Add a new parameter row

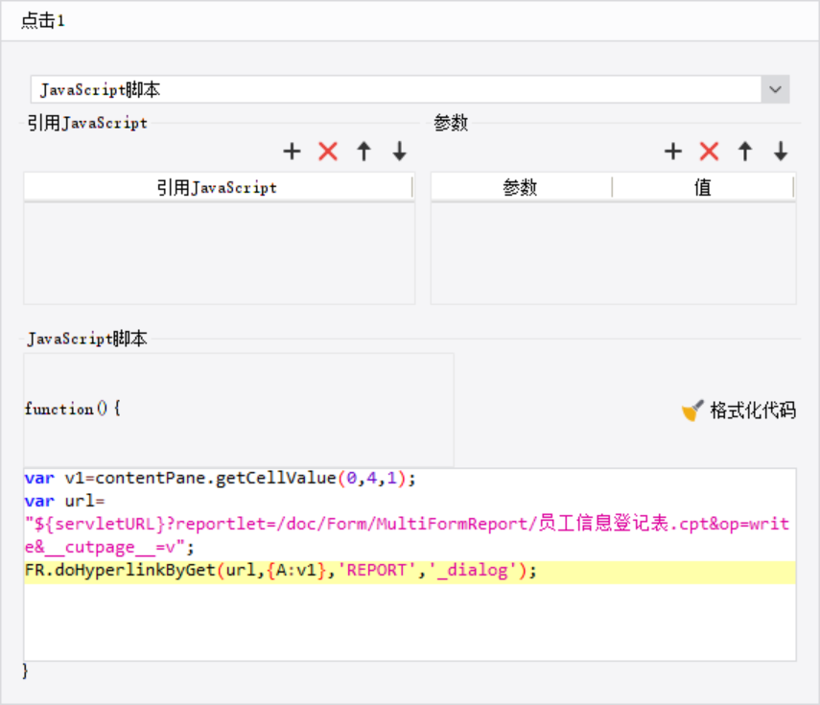click(x=673, y=151)
